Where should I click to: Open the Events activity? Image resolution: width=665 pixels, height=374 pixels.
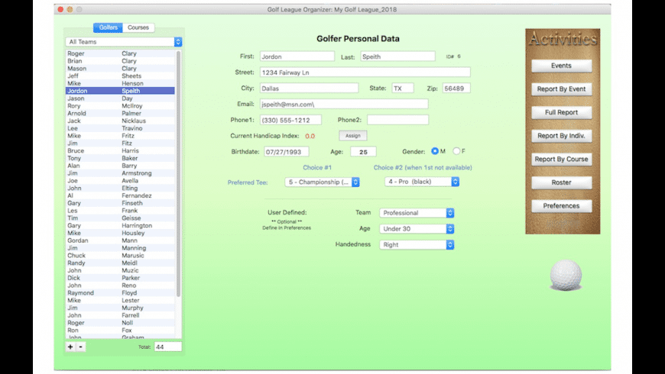562,66
